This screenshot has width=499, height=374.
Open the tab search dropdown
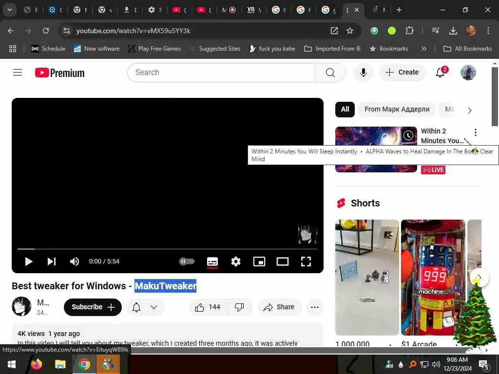[10, 10]
